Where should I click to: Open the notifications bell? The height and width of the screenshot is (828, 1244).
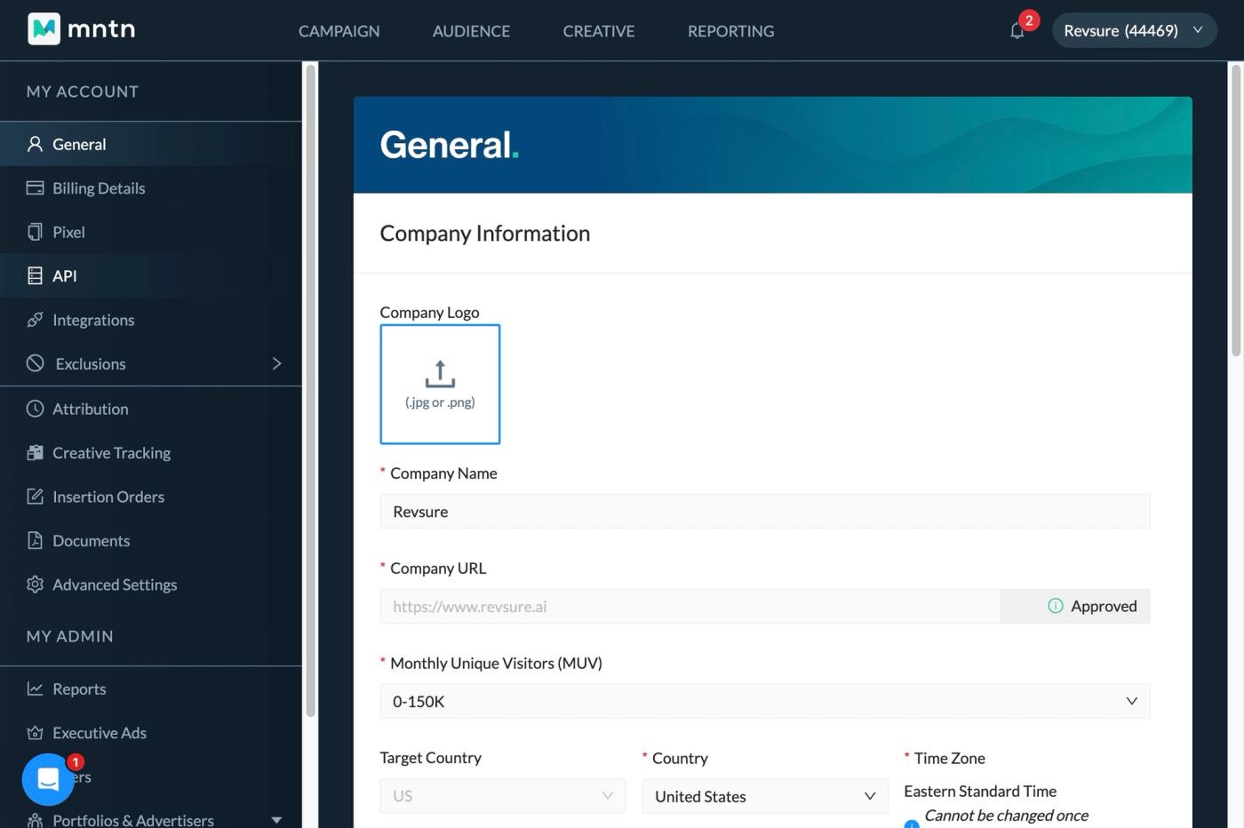(x=1017, y=31)
